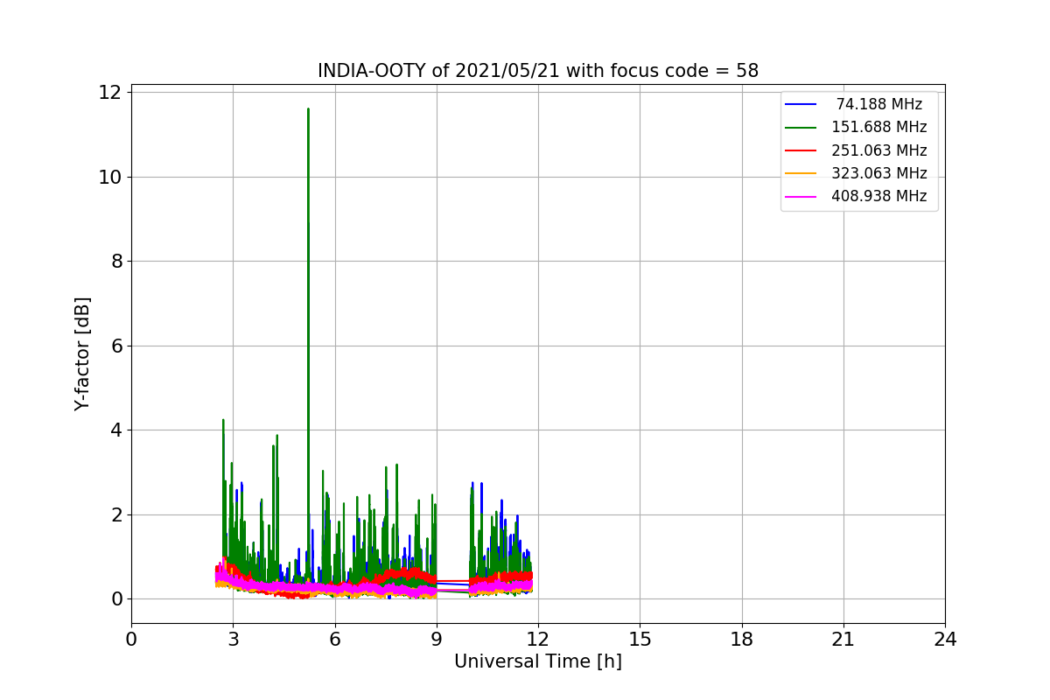Click y-axis tick label 10
Image resolution: width=1050 pixels, height=700 pixels.
(x=108, y=177)
